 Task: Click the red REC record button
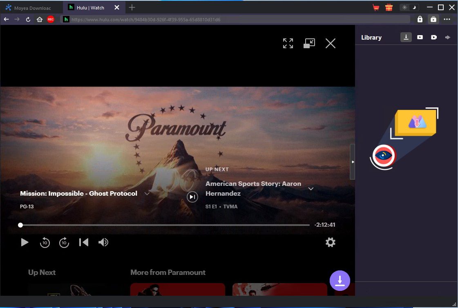tap(51, 19)
